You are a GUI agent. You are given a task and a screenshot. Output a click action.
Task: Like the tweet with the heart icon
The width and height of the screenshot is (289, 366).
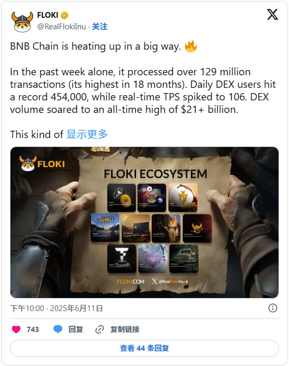16,329
